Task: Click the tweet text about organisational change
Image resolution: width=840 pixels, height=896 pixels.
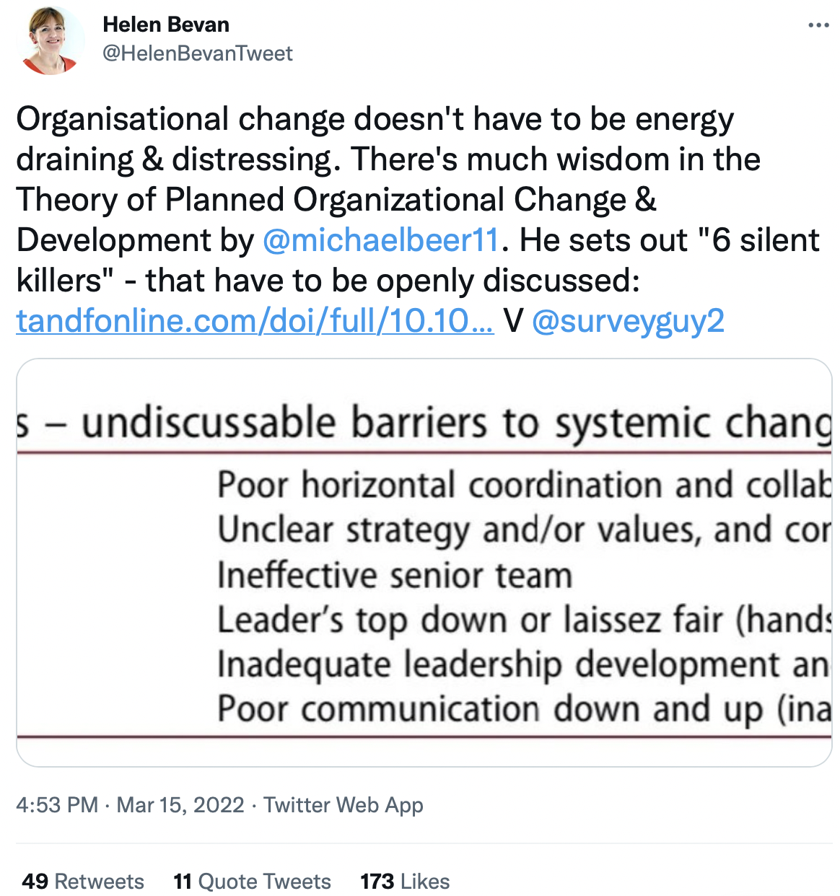Action: (419, 200)
